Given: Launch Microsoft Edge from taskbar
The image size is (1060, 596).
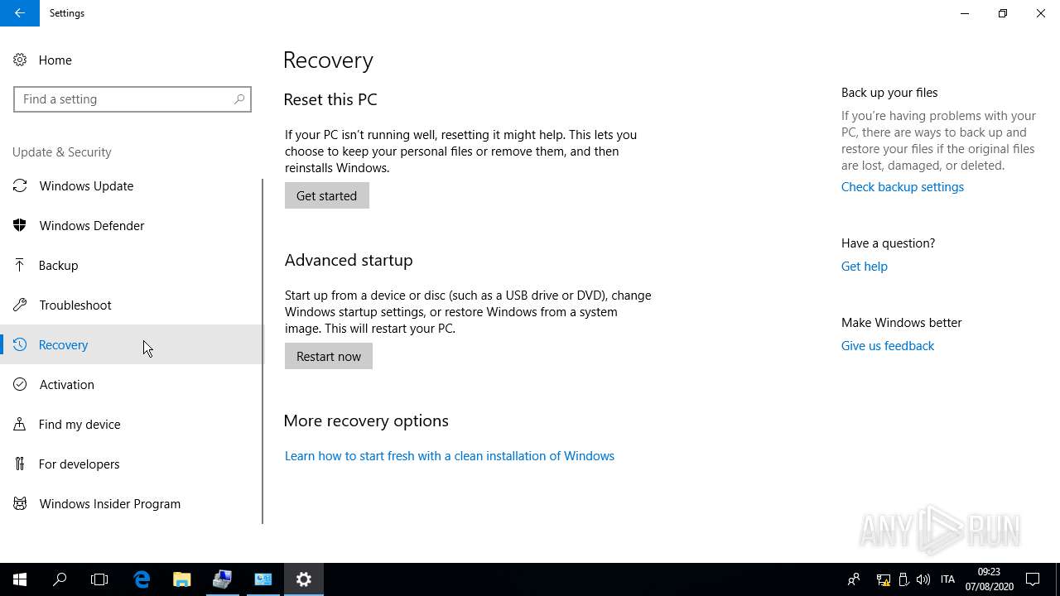Looking at the screenshot, I should point(142,579).
